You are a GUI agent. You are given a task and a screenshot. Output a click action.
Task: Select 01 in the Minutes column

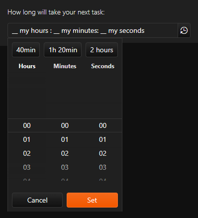point(65,139)
